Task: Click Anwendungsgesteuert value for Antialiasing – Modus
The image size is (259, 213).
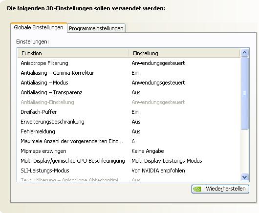Action: 158,83
